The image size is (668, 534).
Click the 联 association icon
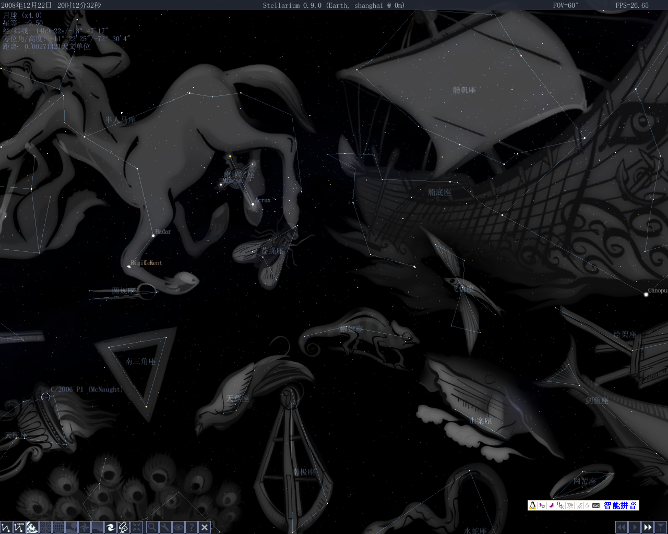(570, 505)
